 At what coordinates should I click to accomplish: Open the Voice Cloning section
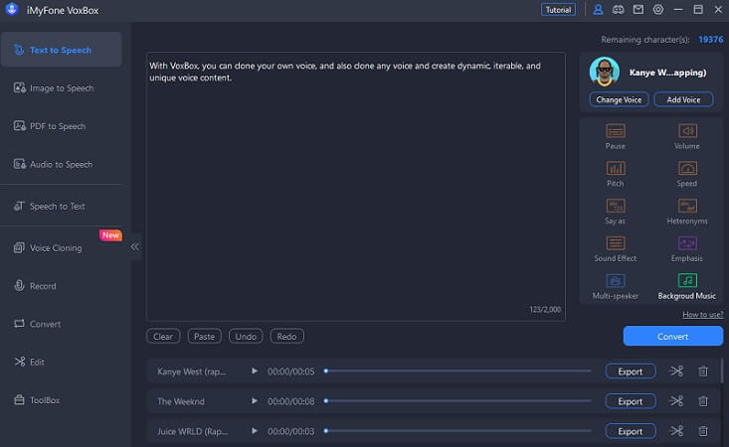click(62, 248)
